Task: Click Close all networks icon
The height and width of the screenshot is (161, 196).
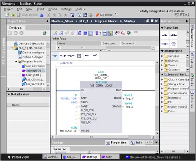Action: pos(85,33)
